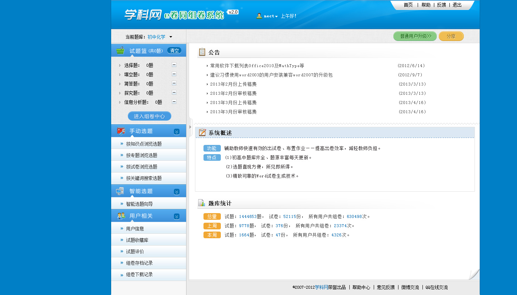This screenshot has width=517, height=295.
Task: Click the notepad icon beside 系统概述
Action: [202, 132]
